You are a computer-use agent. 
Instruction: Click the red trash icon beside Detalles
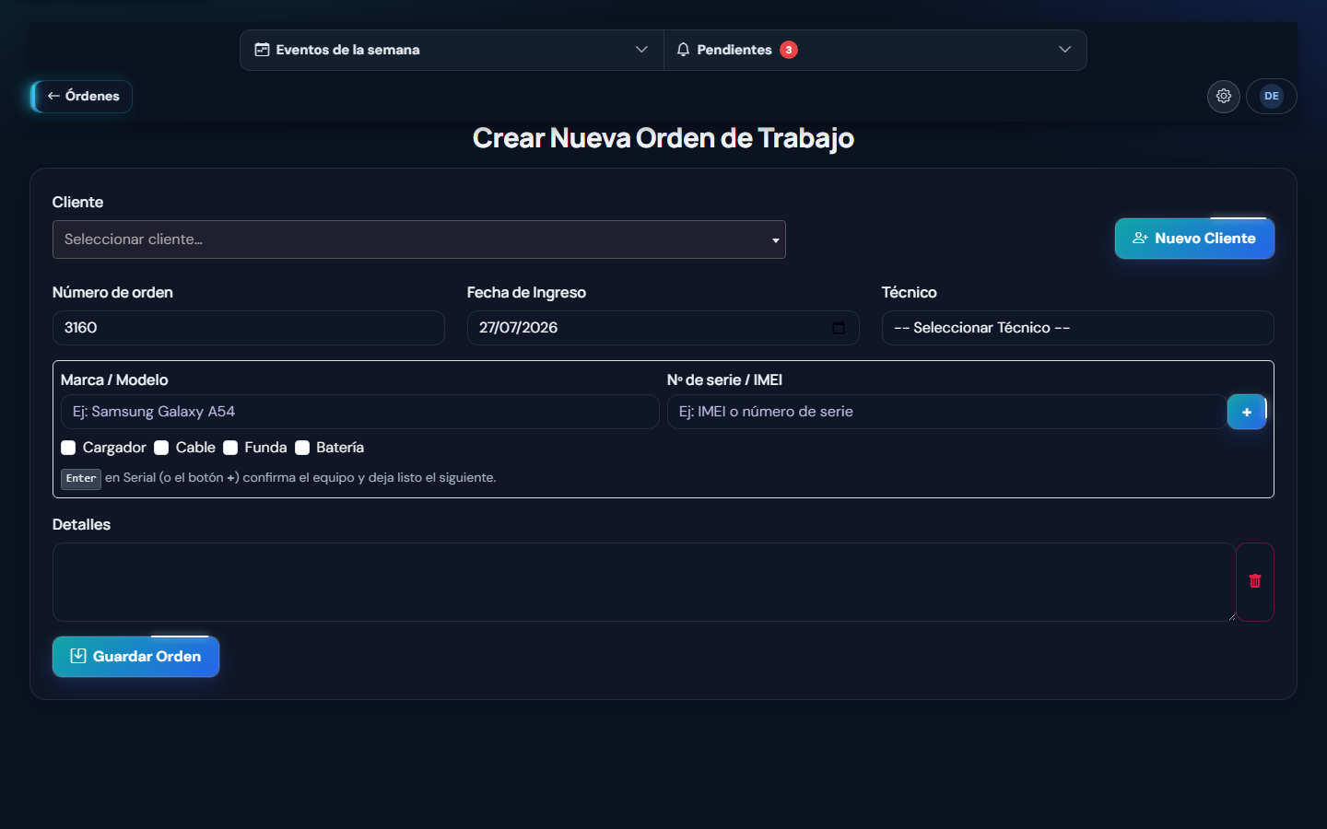click(1255, 581)
